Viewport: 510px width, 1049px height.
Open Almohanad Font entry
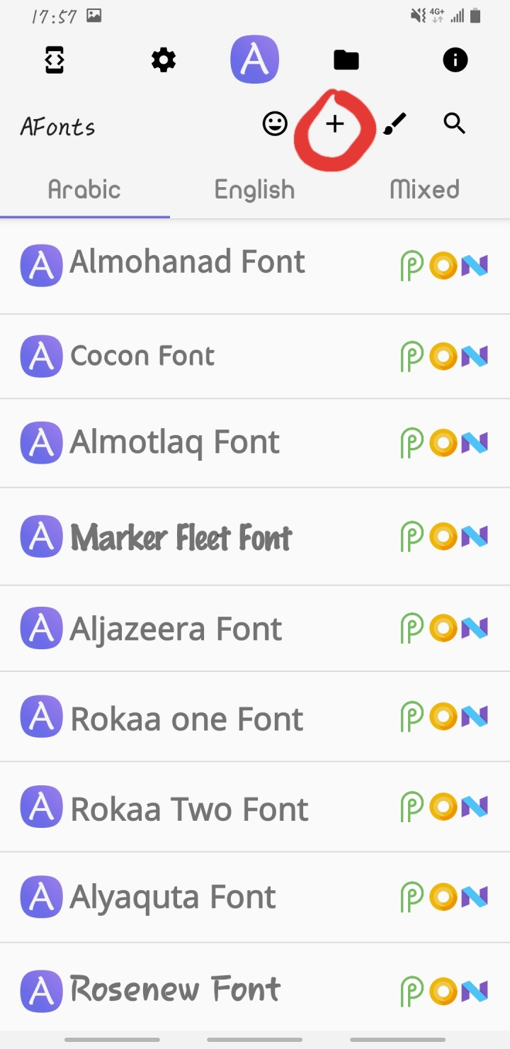click(255, 266)
